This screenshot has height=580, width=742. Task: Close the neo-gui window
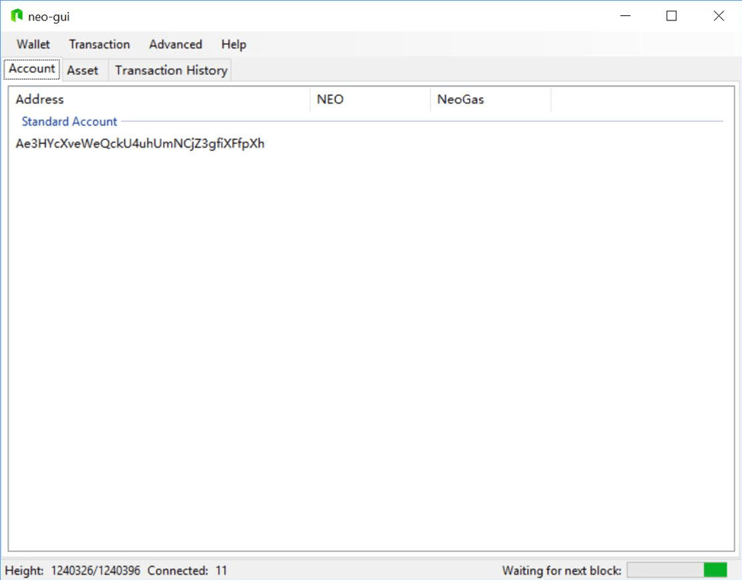pyautogui.click(x=718, y=16)
